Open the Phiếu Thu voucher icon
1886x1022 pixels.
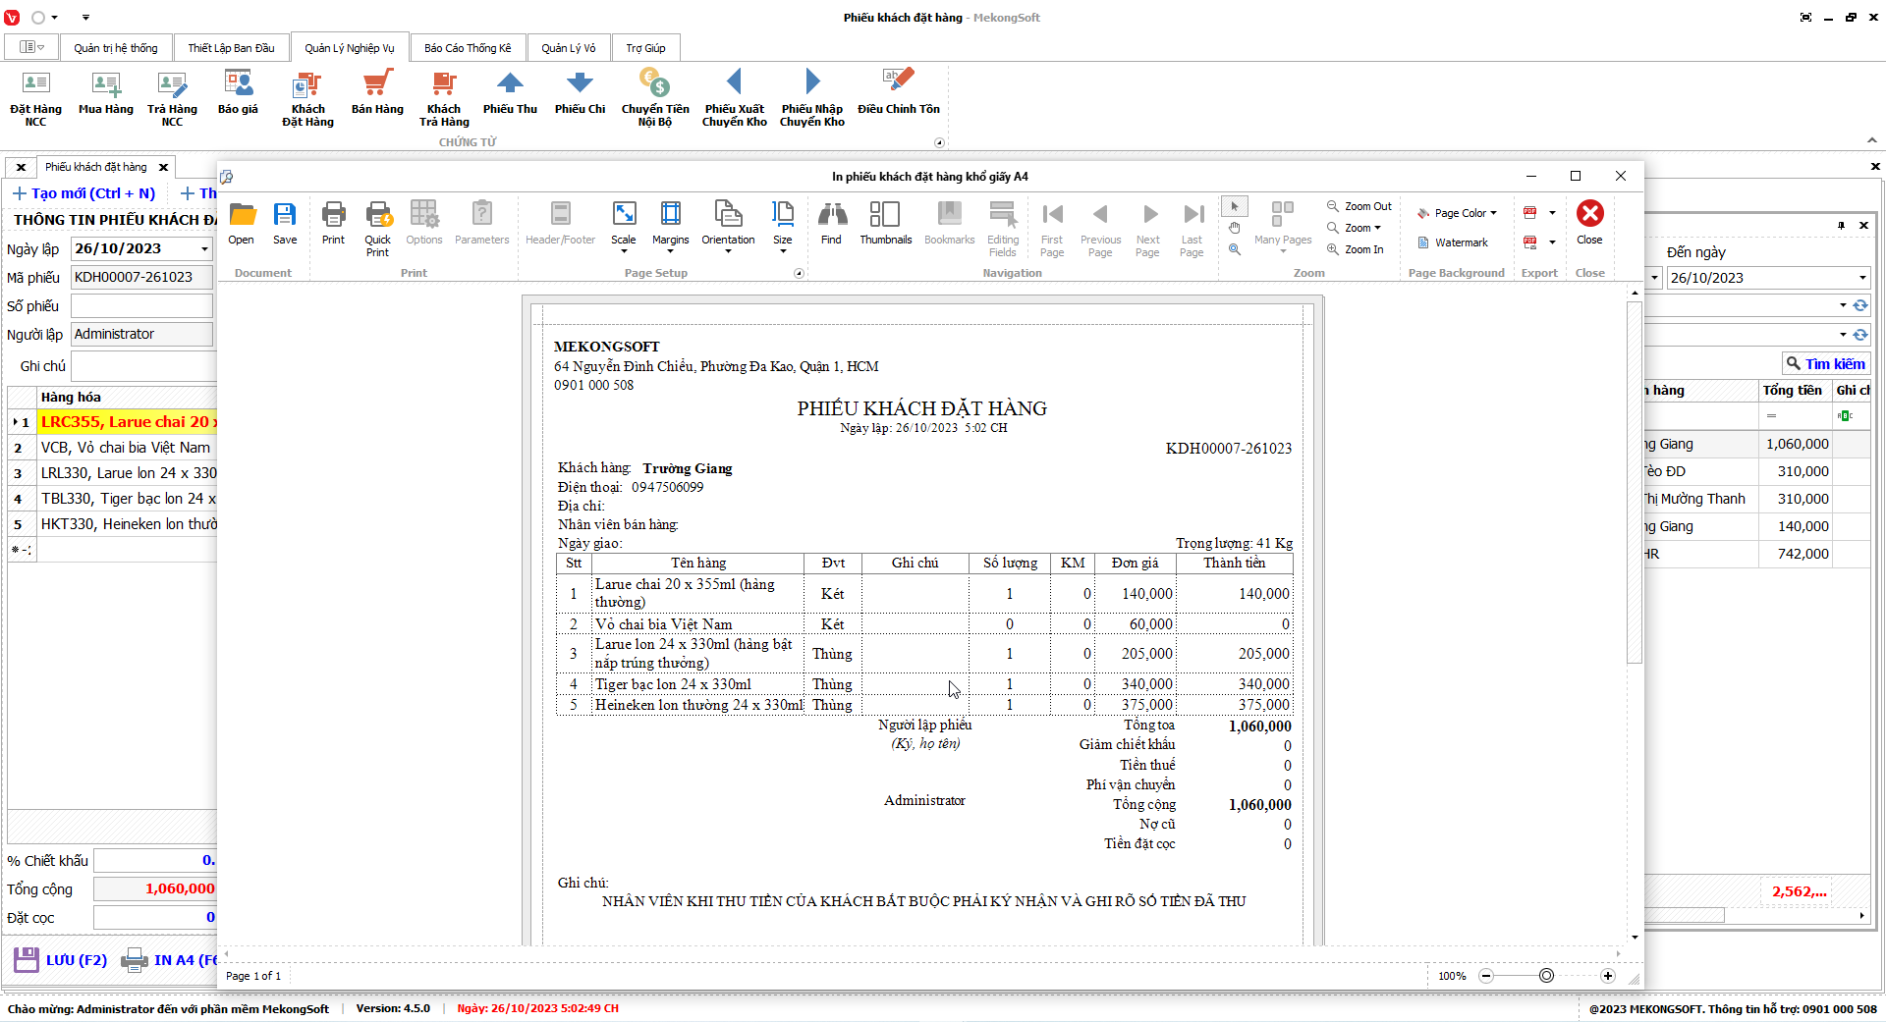[510, 93]
